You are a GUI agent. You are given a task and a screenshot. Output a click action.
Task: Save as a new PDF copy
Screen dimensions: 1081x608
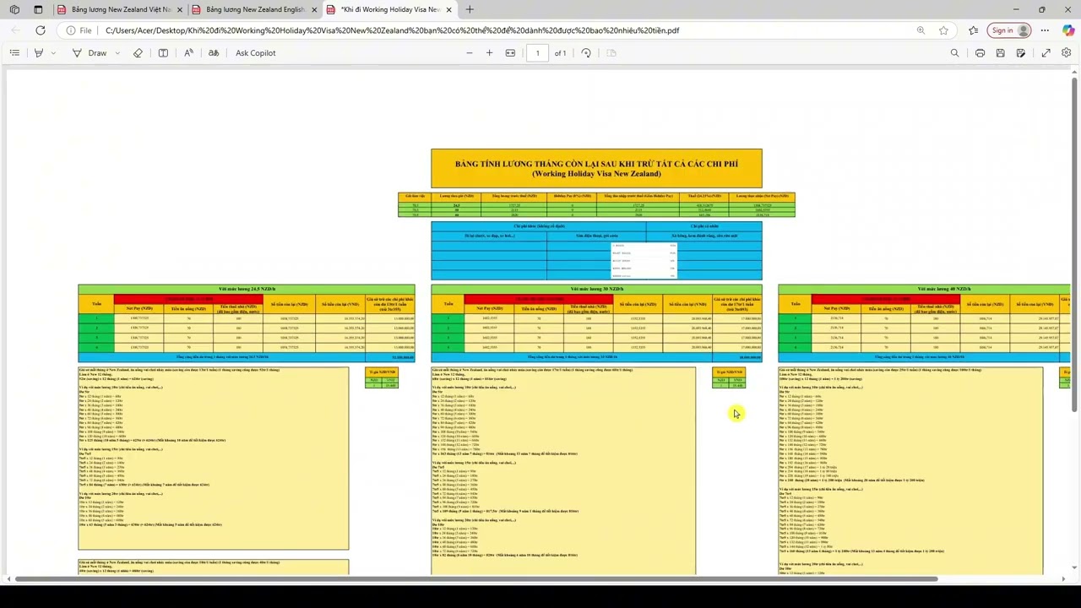(1021, 52)
